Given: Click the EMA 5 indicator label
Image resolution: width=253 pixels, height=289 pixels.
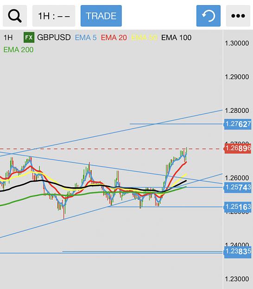Looking at the screenshot, I should pos(86,37).
